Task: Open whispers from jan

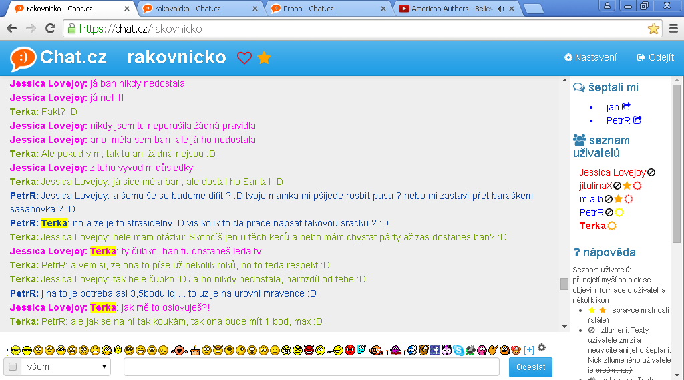Action: (x=613, y=107)
